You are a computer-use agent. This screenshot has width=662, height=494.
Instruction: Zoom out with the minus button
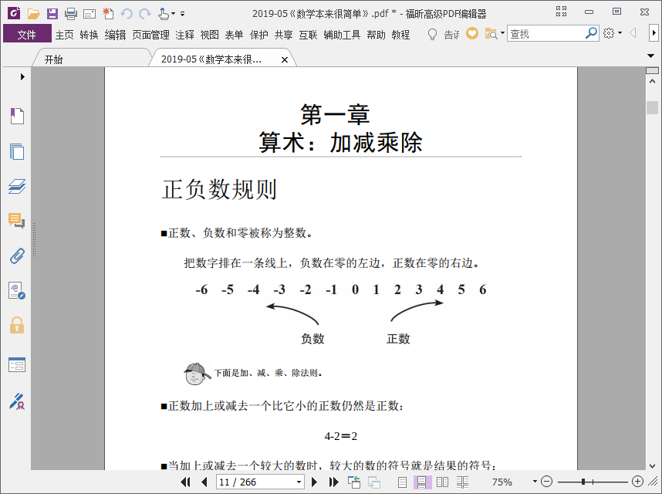(547, 482)
